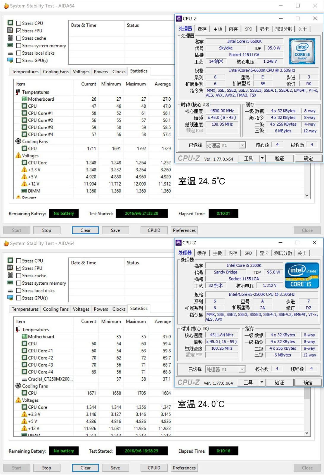The height and width of the screenshot is (475, 324).
Task: Click the Maximum column header in the upper AIDA64 list
Action: 136,84
